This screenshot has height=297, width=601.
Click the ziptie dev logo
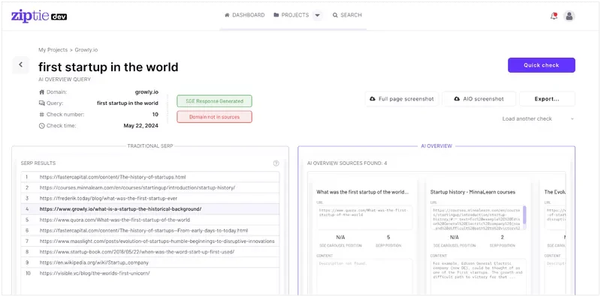39,16
